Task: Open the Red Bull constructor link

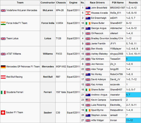Action: pyautogui.click(x=48, y=77)
